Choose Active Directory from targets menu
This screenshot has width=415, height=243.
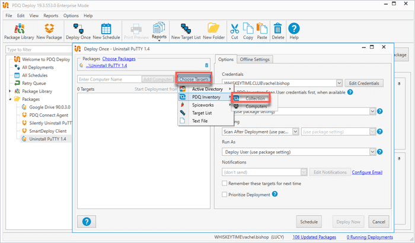[x=206, y=89]
